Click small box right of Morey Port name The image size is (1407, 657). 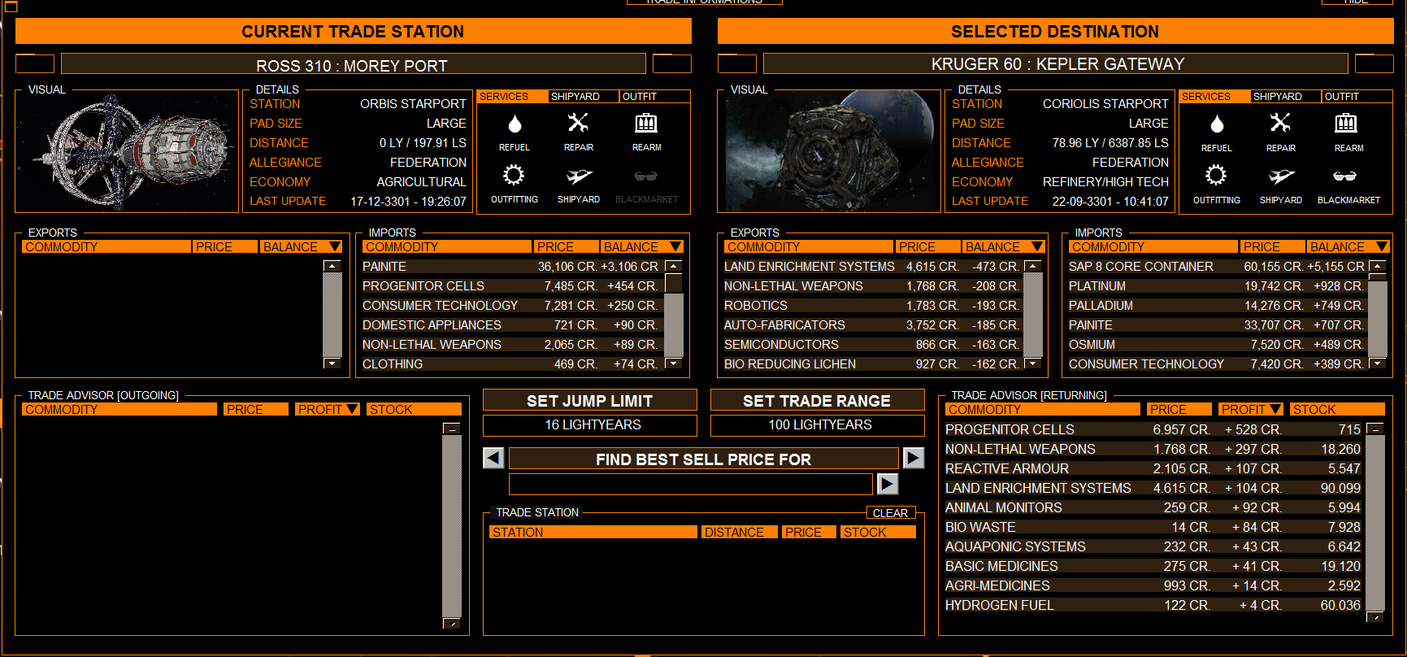pos(672,63)
